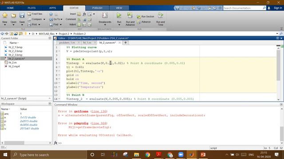Screen dimensions: 284x159
Task: Click the decrease indent icon
Action: (x=90, y=25)
